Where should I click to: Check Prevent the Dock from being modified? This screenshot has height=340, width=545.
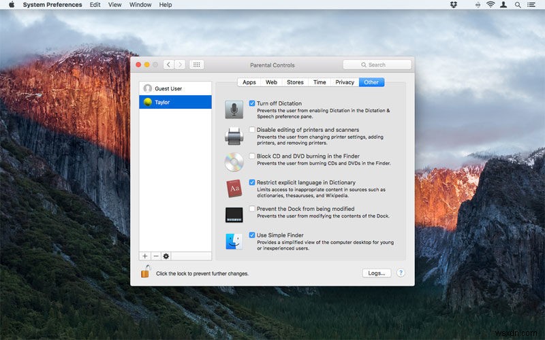coord(252,209)
